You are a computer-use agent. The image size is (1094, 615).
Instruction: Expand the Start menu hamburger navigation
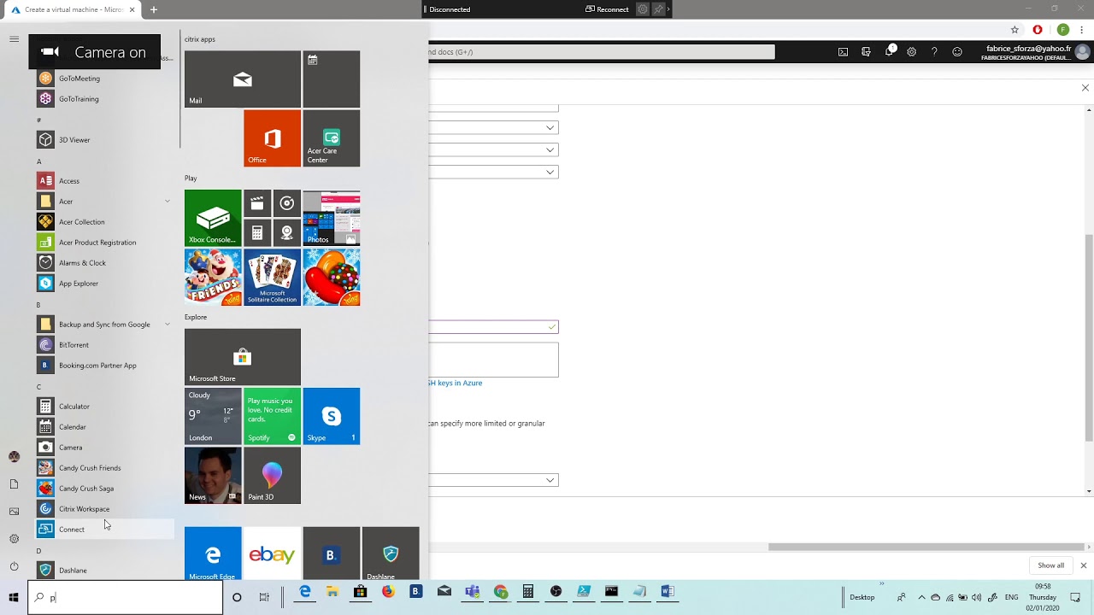coord(14,39)
